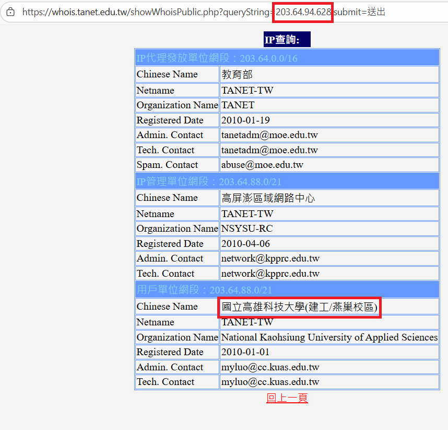
Task: Click the Admin. Contact network@kpprc.edu.tw email
Action: point(270,258)
